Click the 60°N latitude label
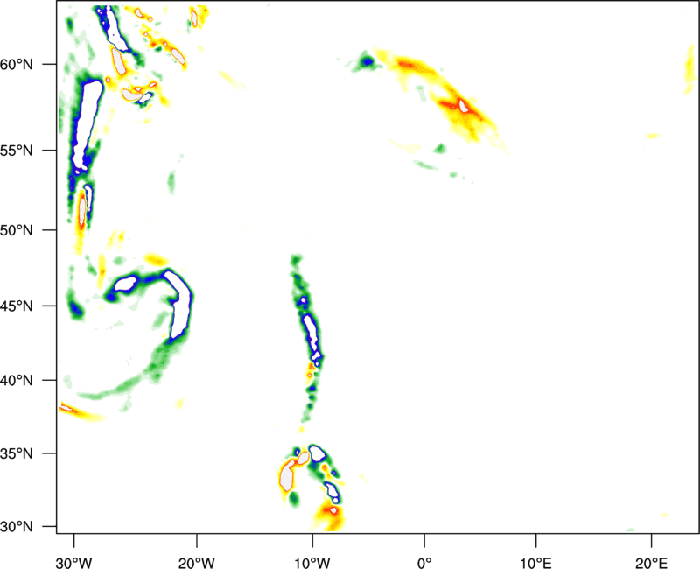 tap(17, 65)
